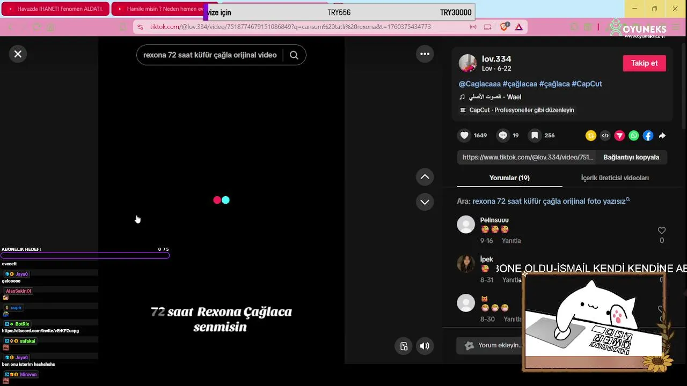Open comments via speech bubble icon

pyautogui.click(x=503, y=135)
